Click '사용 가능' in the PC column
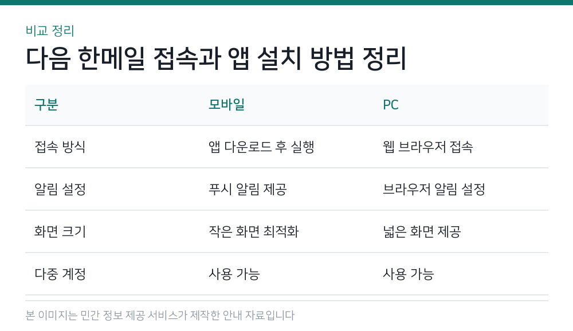This screenshot has height=331, width=573. click(408, 274)
